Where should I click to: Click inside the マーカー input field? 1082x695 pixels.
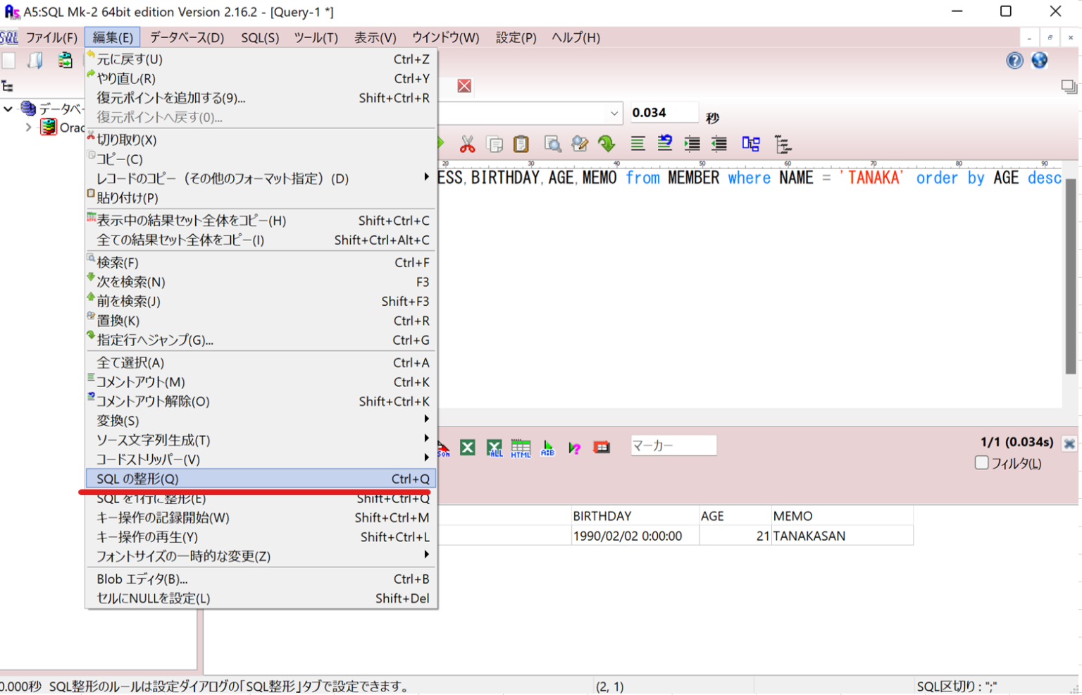pyautogui.click(x=673, y=445)
